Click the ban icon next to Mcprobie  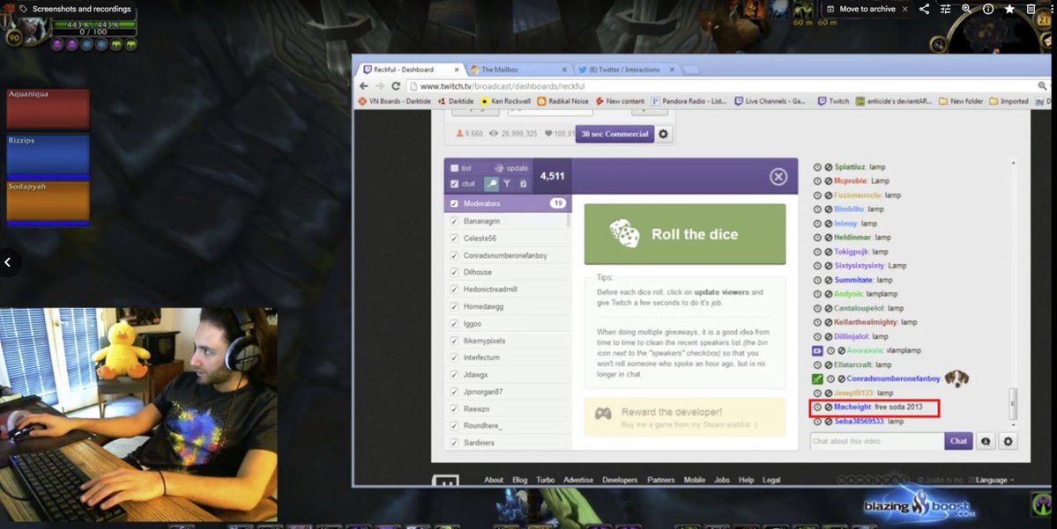pyautogui.click(x=829, y=181)
